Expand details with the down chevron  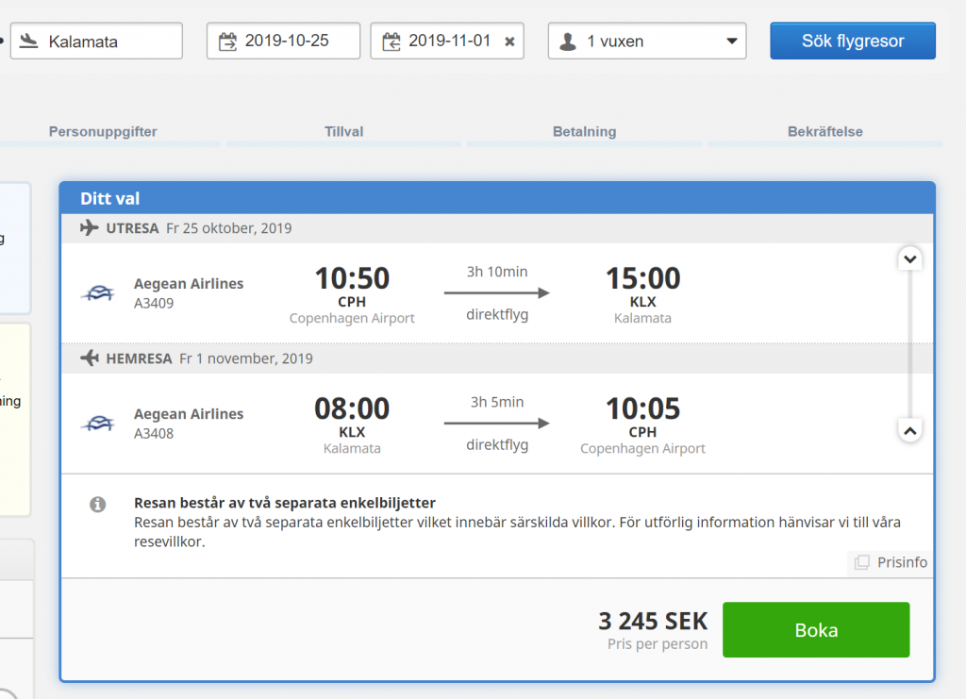[x=910, y=259]
